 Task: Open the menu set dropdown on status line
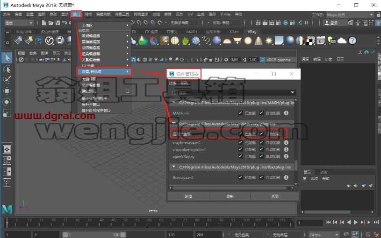click(x=19, y=23)
